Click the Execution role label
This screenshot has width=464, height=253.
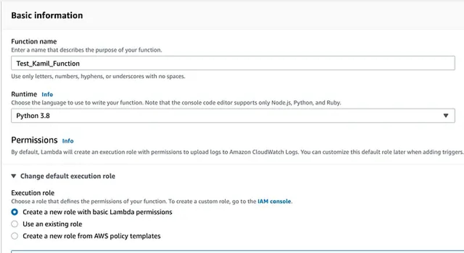33,193
